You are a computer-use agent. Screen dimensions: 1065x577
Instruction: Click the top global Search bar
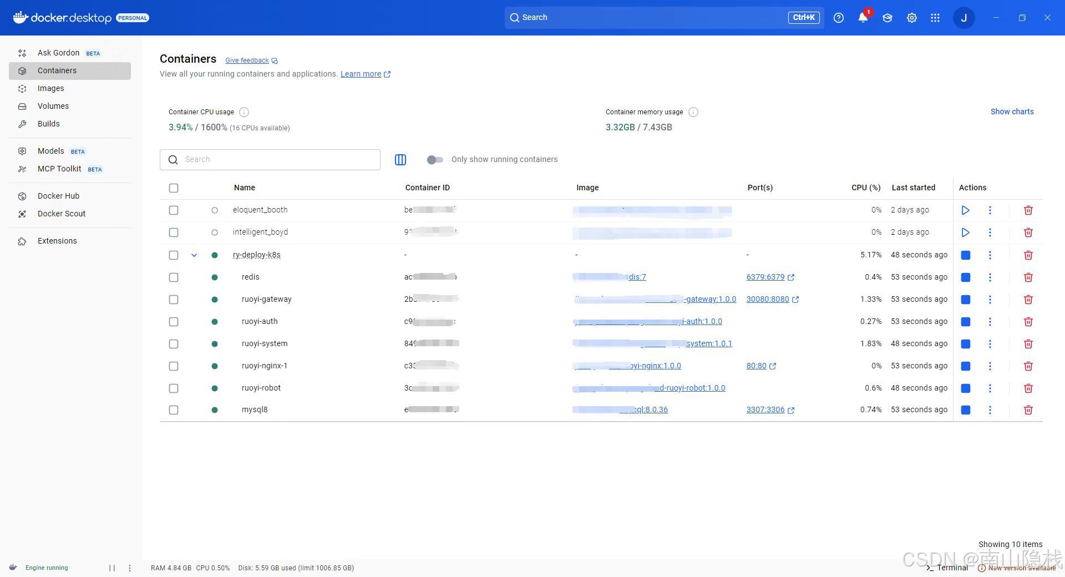coord(664,18)
